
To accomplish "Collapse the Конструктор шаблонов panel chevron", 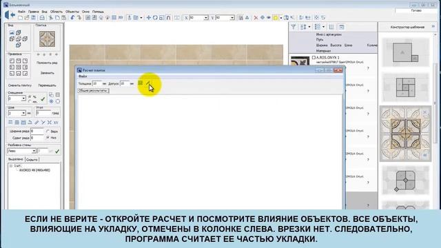I will 433,26.
